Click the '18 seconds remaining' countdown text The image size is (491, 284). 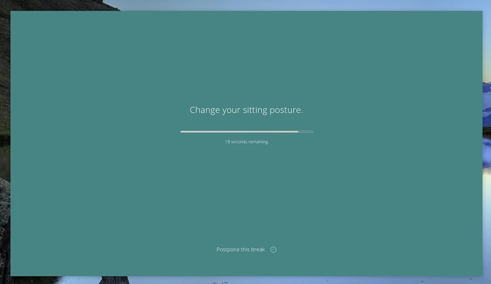247,141
